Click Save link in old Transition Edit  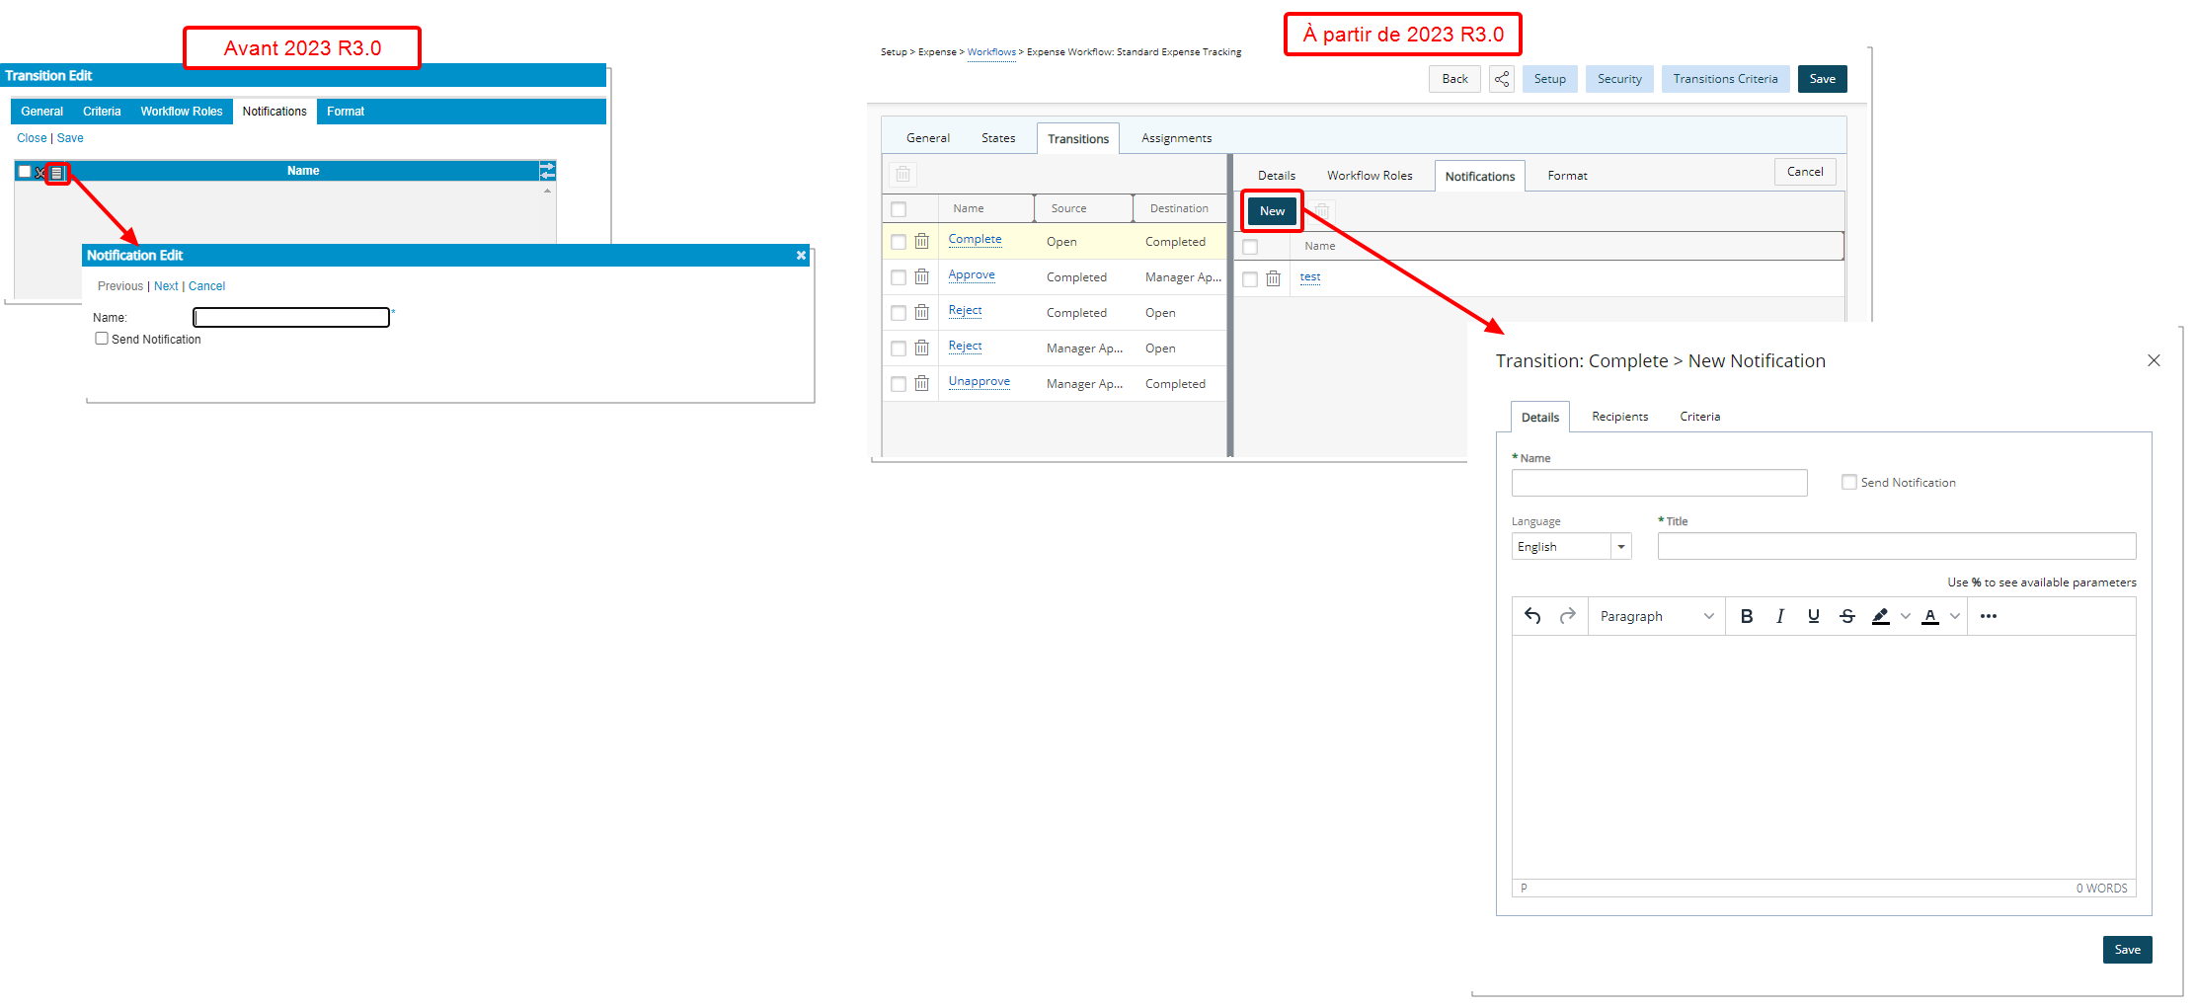(x=70, y=138)
